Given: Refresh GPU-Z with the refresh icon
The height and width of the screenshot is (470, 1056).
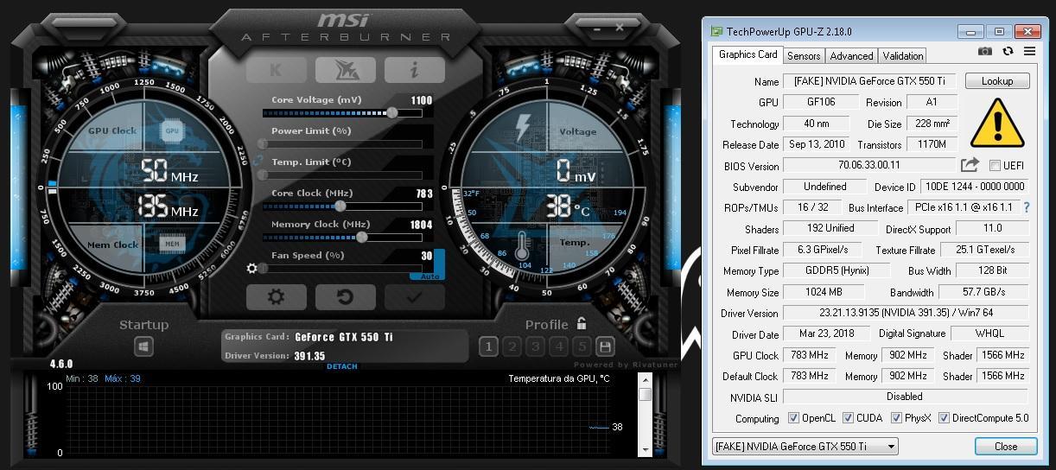Looking at the screenshot, I should 1008,52.
